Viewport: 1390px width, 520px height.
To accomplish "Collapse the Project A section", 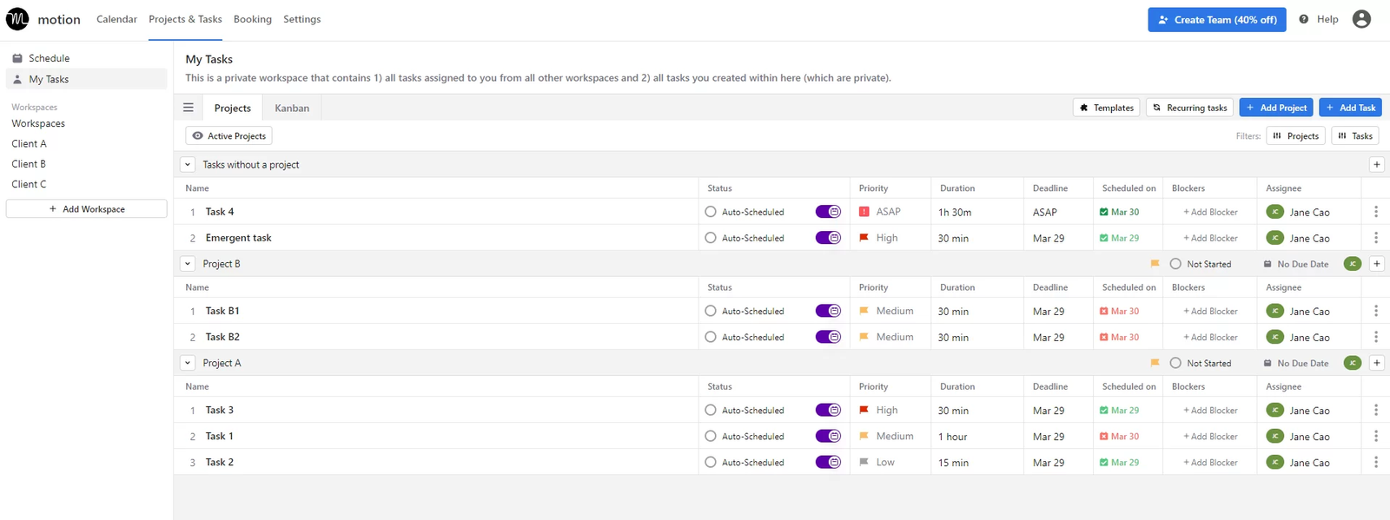I will pyautogui.click(x=188, y=363).
